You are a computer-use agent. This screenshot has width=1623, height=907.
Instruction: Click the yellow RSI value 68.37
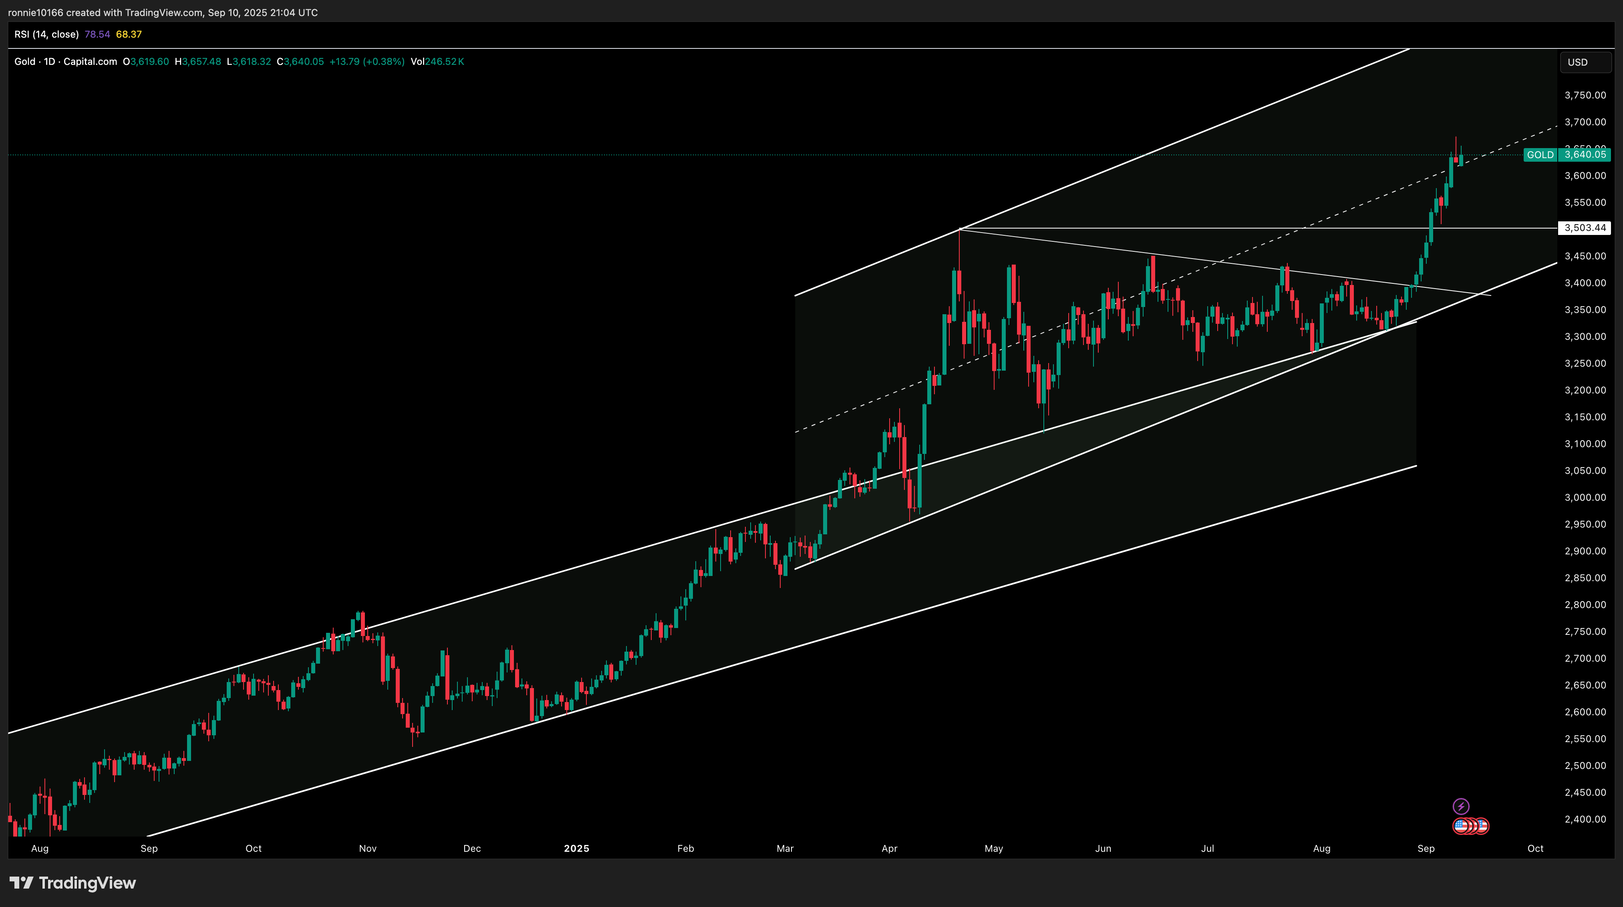pyautogui.click(x=129, y=34)
